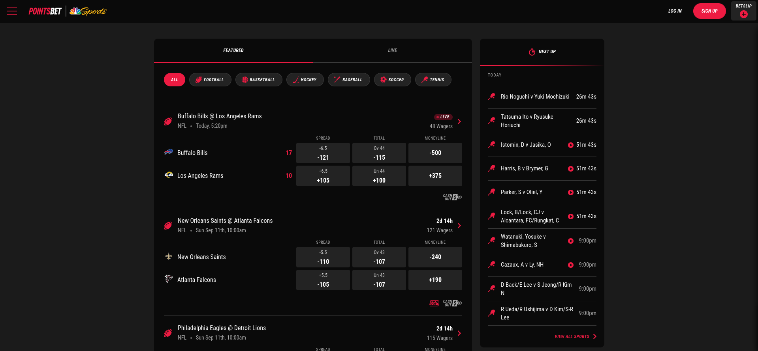
Task: Click Cash Out icon under Bills game
Action: [452, 197]
